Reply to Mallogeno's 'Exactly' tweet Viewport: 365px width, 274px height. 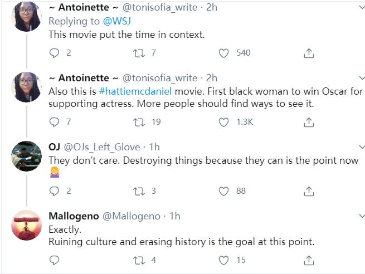(55, 260)
